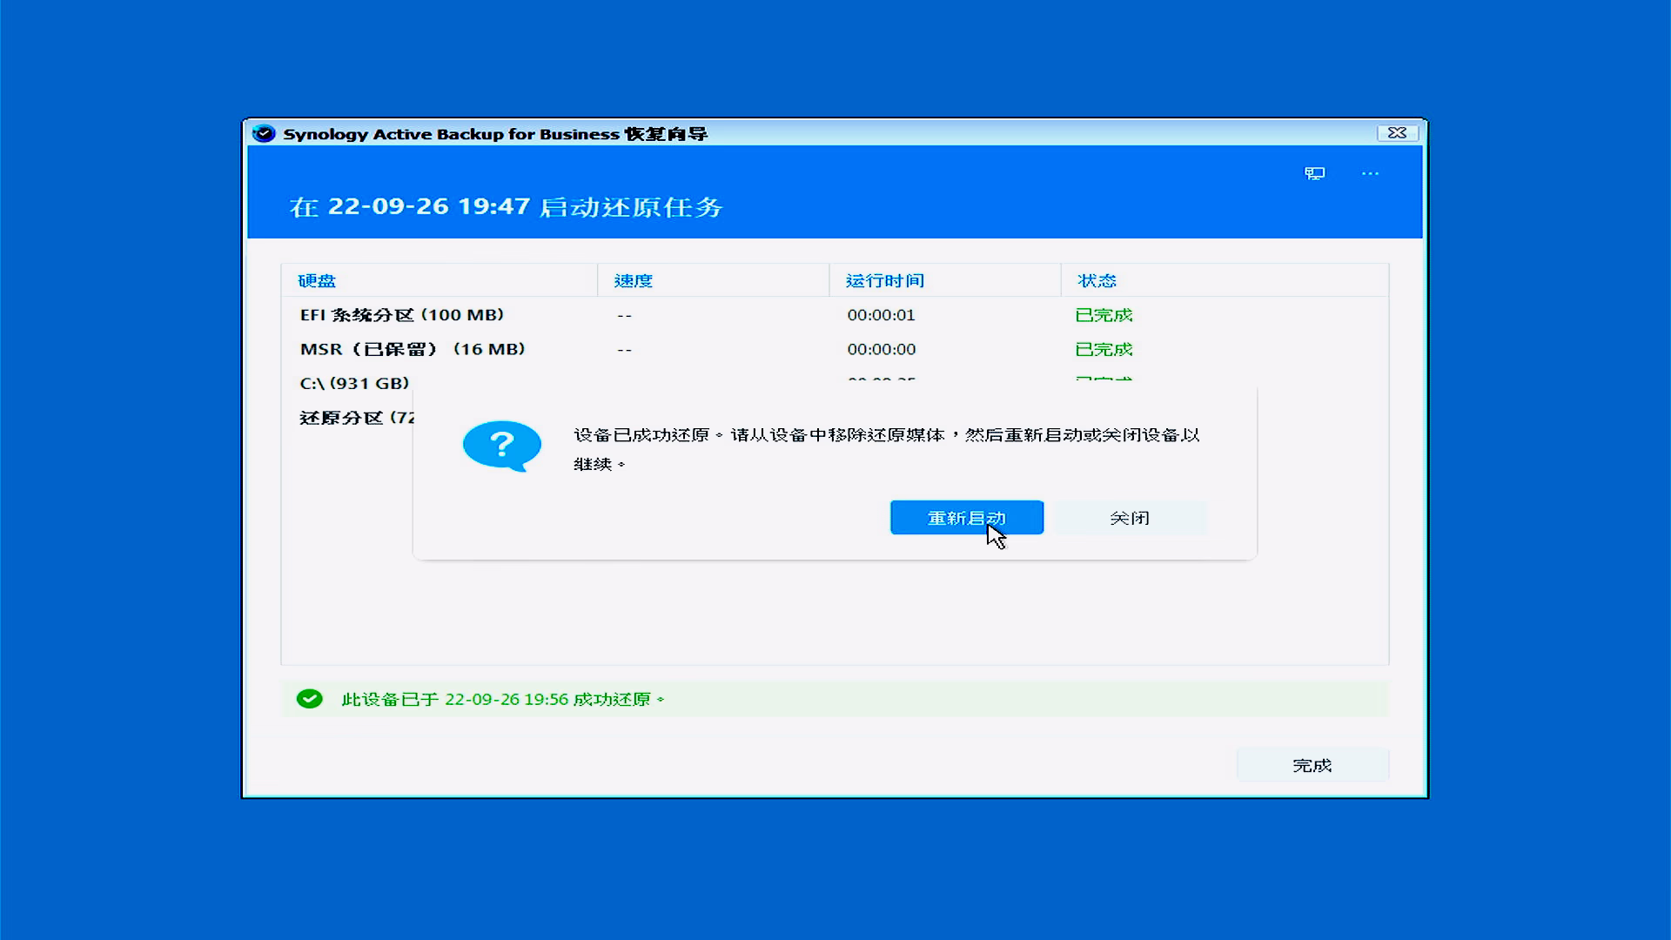Select the 速度 column header
Image resolution: width=1671 pixels, height=940 pixels.
[633, 280]
